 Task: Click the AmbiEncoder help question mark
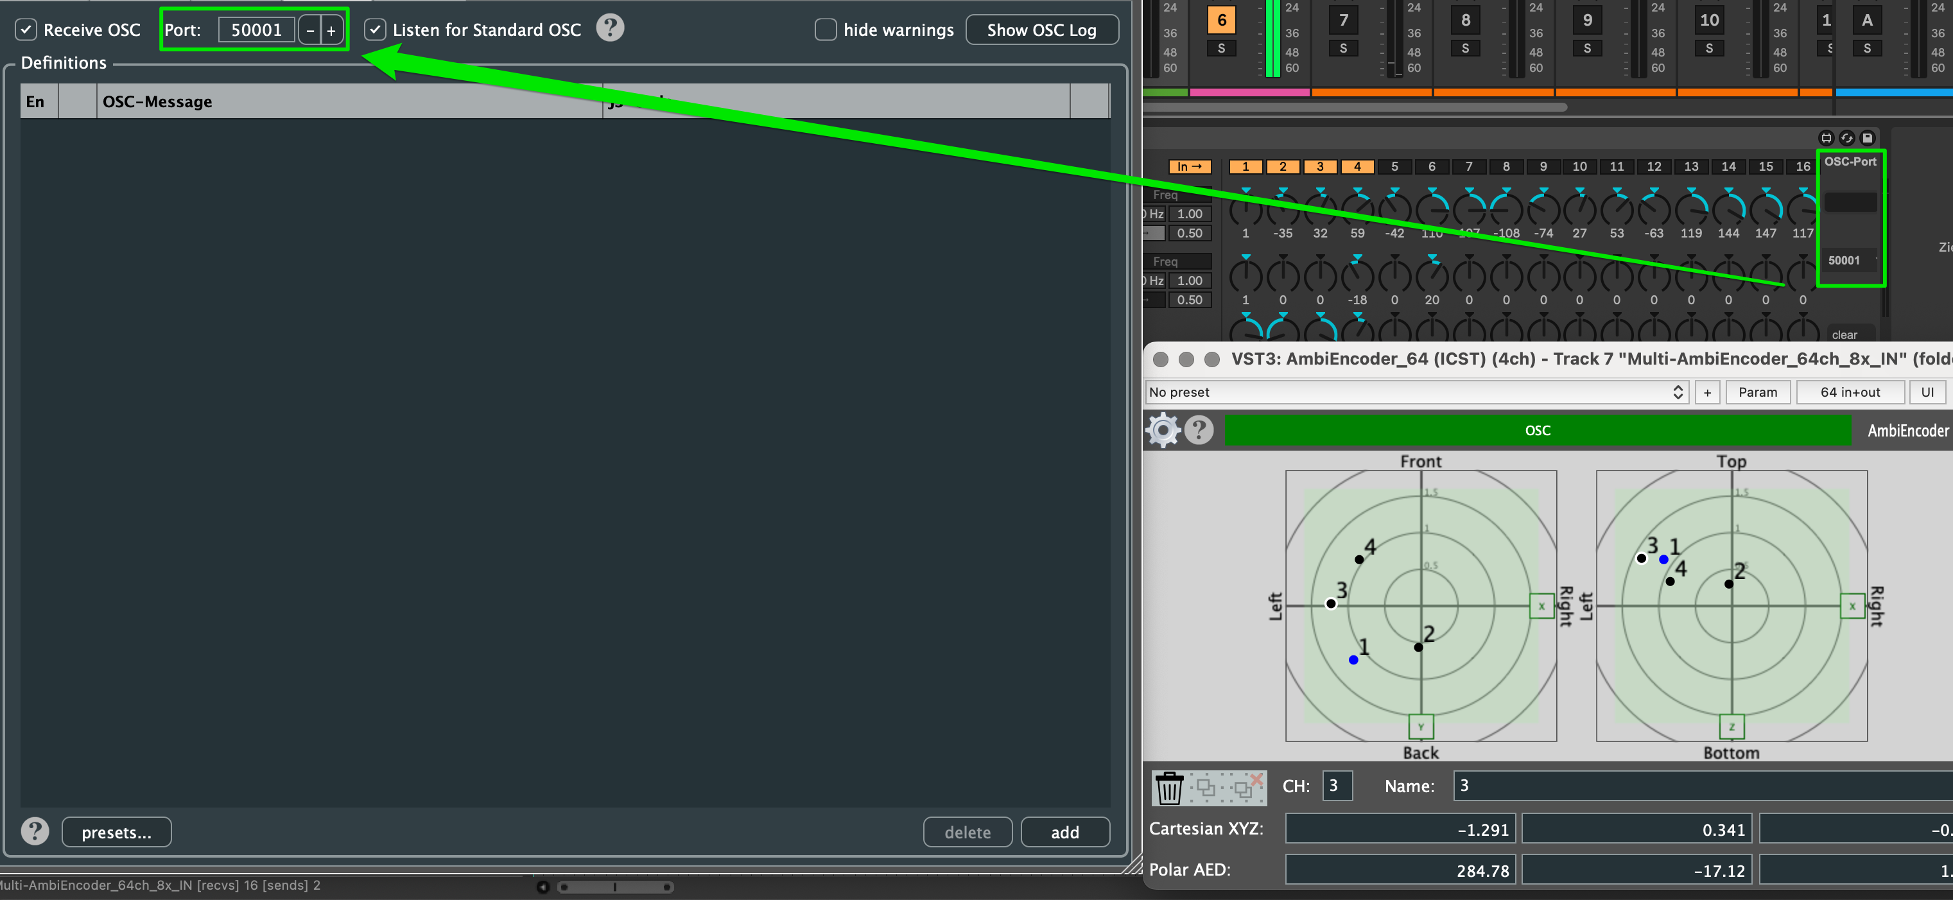1199,430
